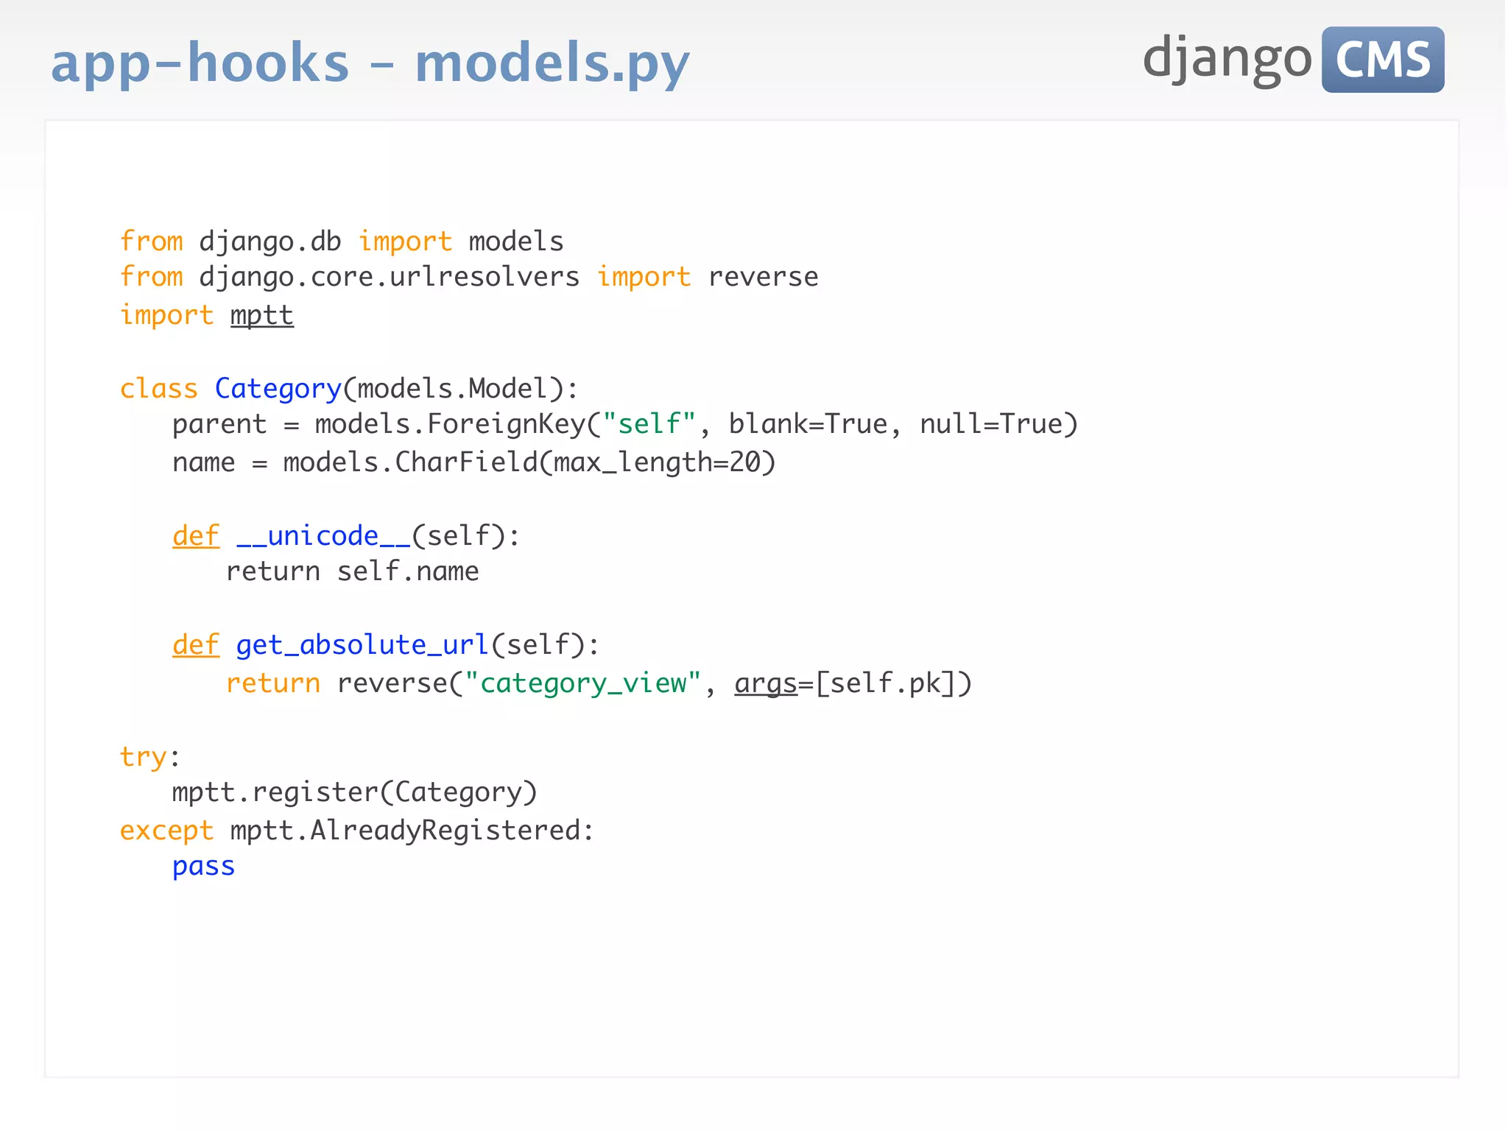Click the slide title 'app-hooks – models.py'

pyautogui.click(x=370, y=64)
